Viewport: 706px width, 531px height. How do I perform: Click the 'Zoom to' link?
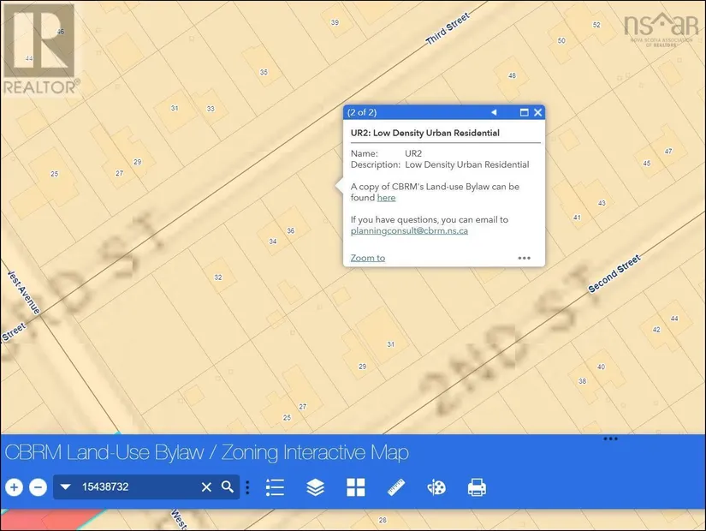coord(368,258)
